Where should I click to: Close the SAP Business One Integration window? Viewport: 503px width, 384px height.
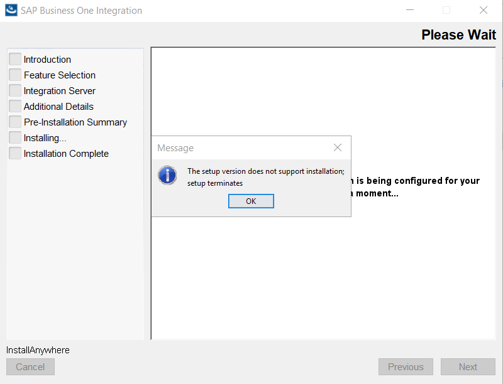(484, 10)
